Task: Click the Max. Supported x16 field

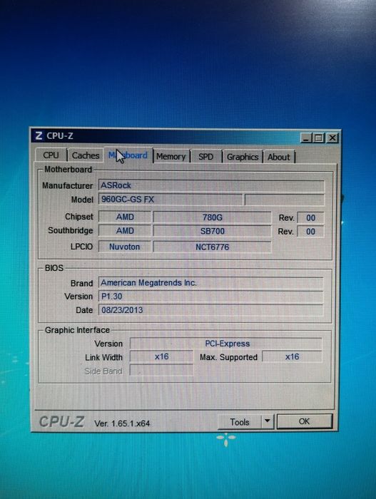Action: coord(293,356)
